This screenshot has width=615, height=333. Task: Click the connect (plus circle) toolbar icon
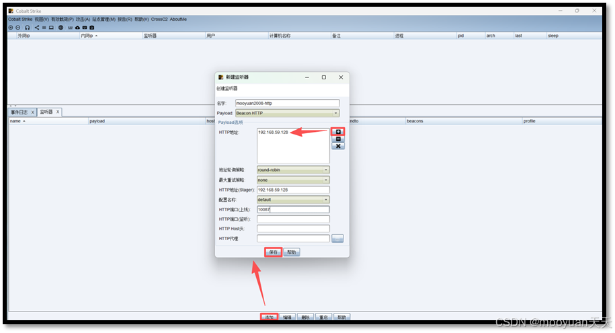pos(11,28)
